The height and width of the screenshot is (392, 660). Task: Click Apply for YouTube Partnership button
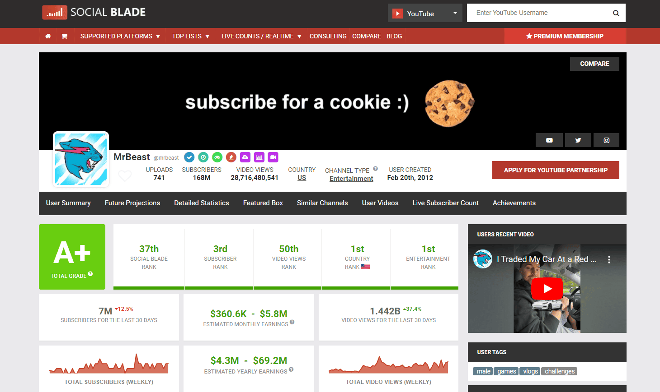[556, 170]
